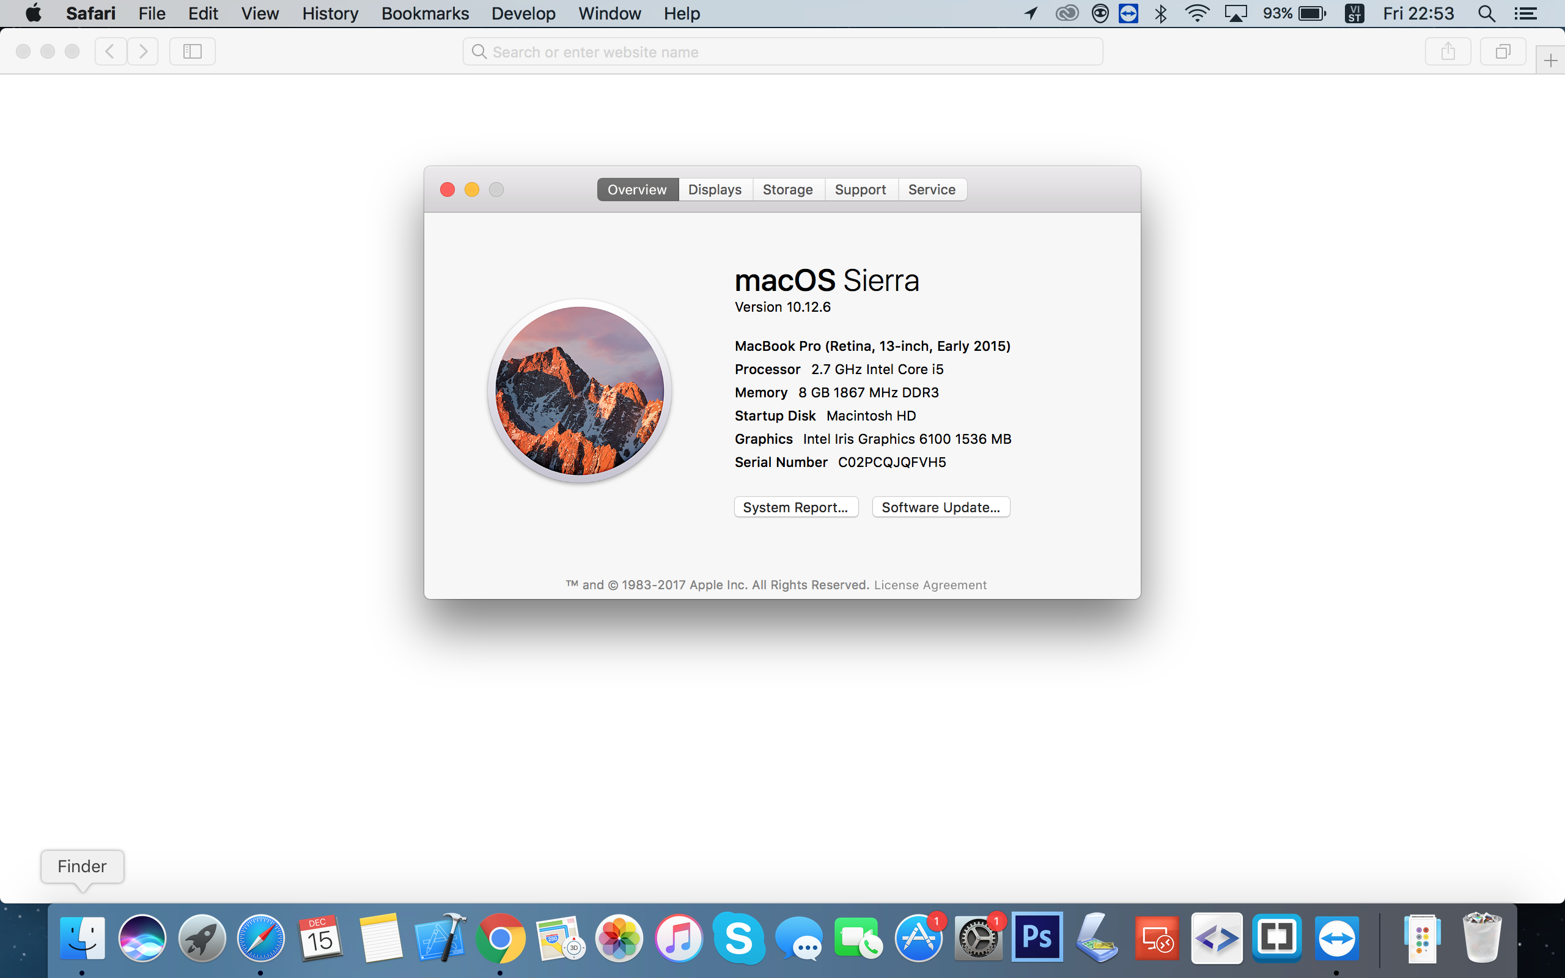Open the AirPlay display menu

click(1235, 13)
